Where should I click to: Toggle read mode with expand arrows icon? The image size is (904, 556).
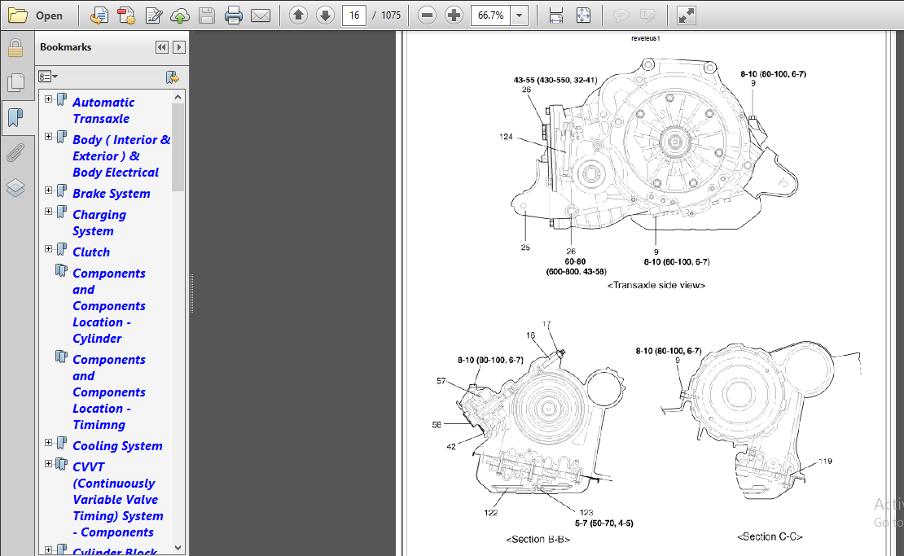(686, 15)
